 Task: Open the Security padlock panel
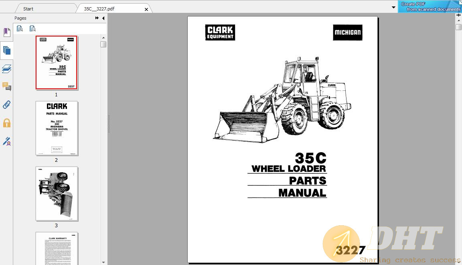pyautogui.click(x=6, y=123)
